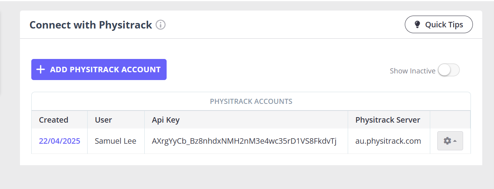
Task: Click ADD PHYSITRACK ACCOUNT button
Action: [99, 70]
